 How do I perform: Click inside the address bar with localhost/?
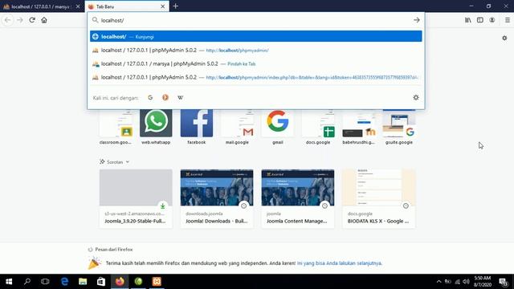click(x=255, y=20)
